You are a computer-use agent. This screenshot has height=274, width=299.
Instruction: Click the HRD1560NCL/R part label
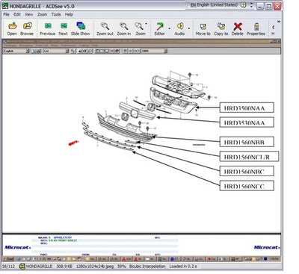[249, 156]
